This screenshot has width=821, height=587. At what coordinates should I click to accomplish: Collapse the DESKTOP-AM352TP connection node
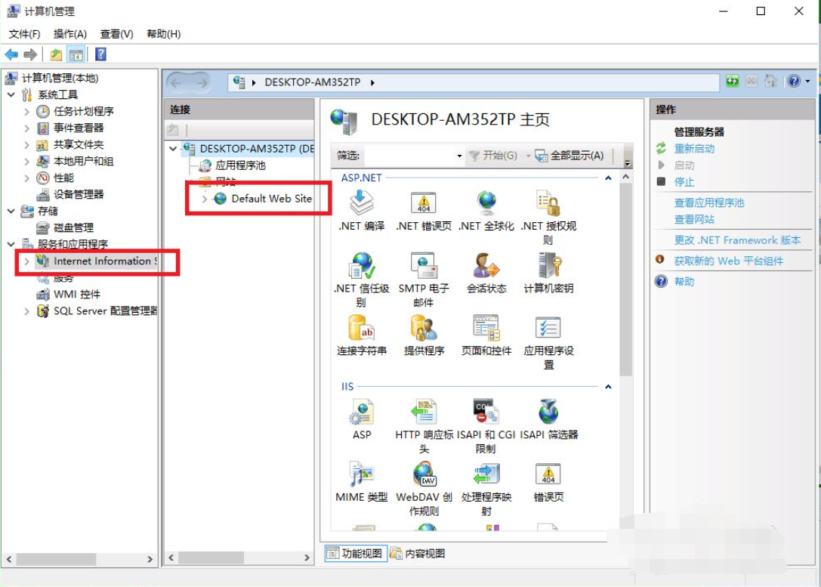click(x=173, y=149)
